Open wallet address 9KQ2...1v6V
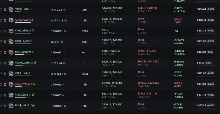The image size is (220, 114). 22,41
